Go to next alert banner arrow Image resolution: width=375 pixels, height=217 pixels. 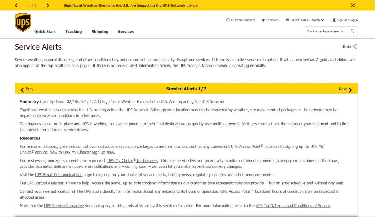pos(48,5)
